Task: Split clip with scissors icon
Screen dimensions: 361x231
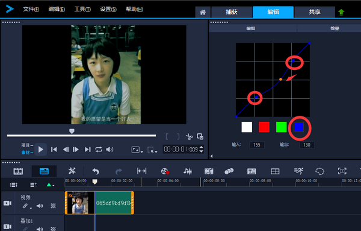Action: [x=190, y=137]
